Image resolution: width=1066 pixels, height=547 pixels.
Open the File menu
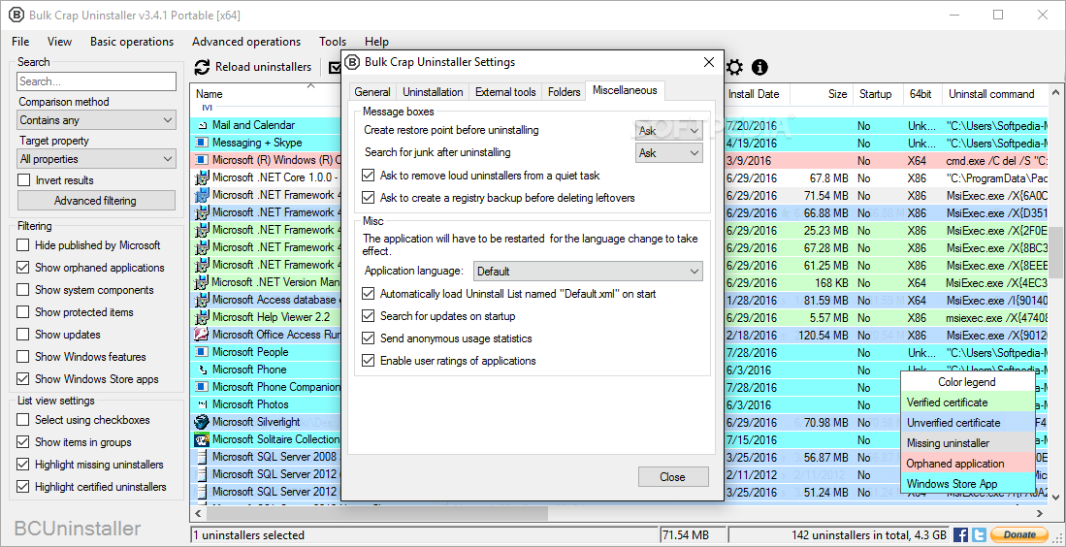pyautogui.click(x=20, y=42)
